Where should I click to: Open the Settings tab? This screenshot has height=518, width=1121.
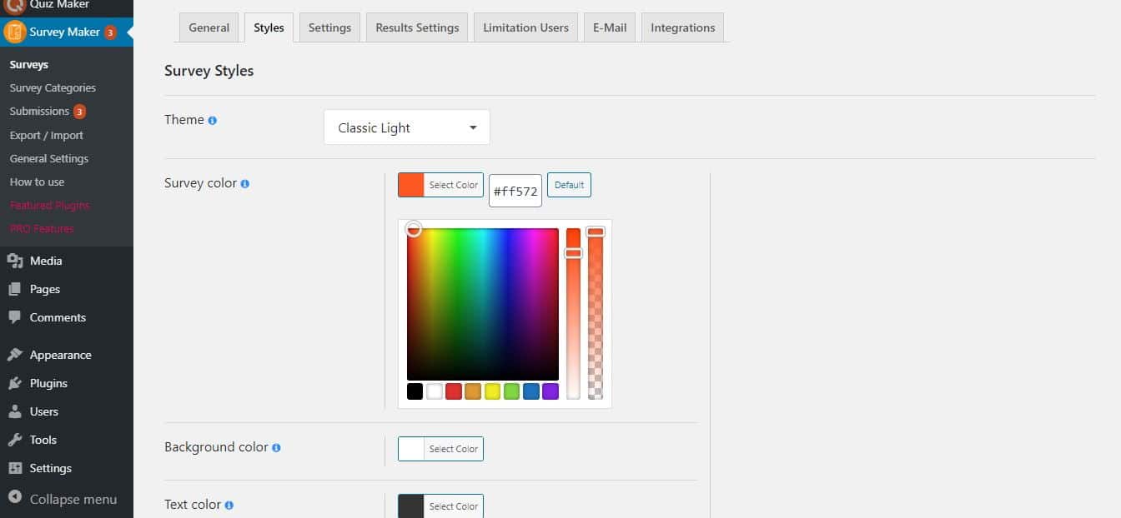tap(329, 27)
